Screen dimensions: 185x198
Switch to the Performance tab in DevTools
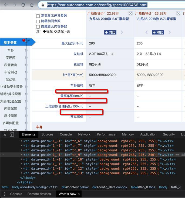pyautogui.click(x=106, y=134)
